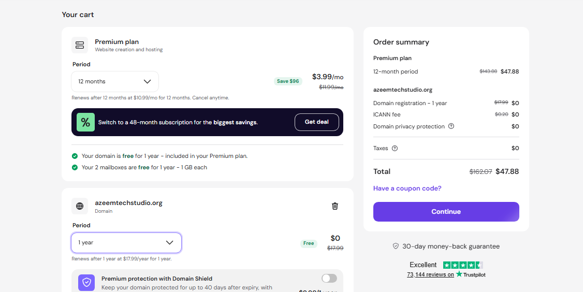Click 30-day money-back guarantee text

[451, 246]
